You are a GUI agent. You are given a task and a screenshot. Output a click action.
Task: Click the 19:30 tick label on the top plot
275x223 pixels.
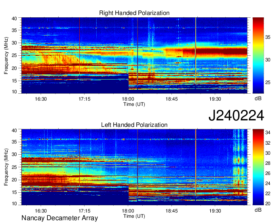coord(215,99)
